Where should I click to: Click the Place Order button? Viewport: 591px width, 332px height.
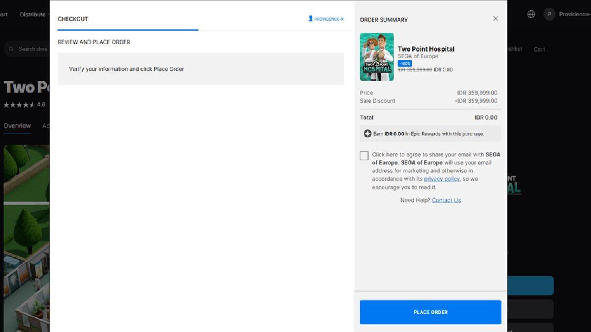(x=430, y=312)
